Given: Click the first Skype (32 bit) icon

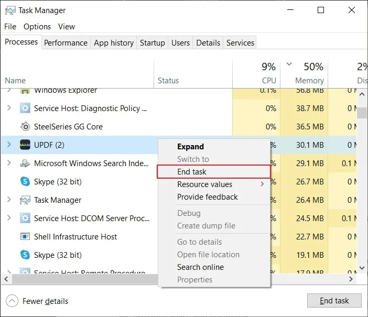Looking at the screenshot, I should coord(25,182).
